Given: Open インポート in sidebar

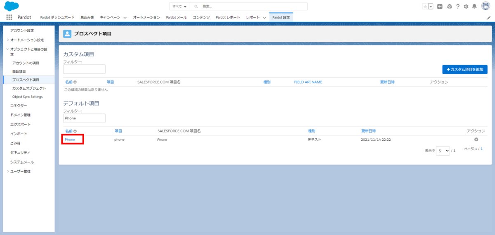Looking at the screenshot, I should [19, 134].
